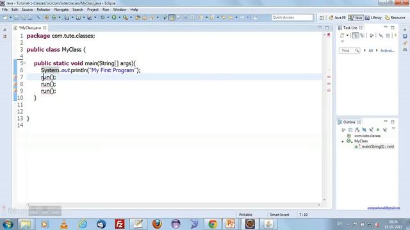Screen dimensions: 410x230
Task: Open the Run button's dropdown arrow
Action: [x=119, y=17]
